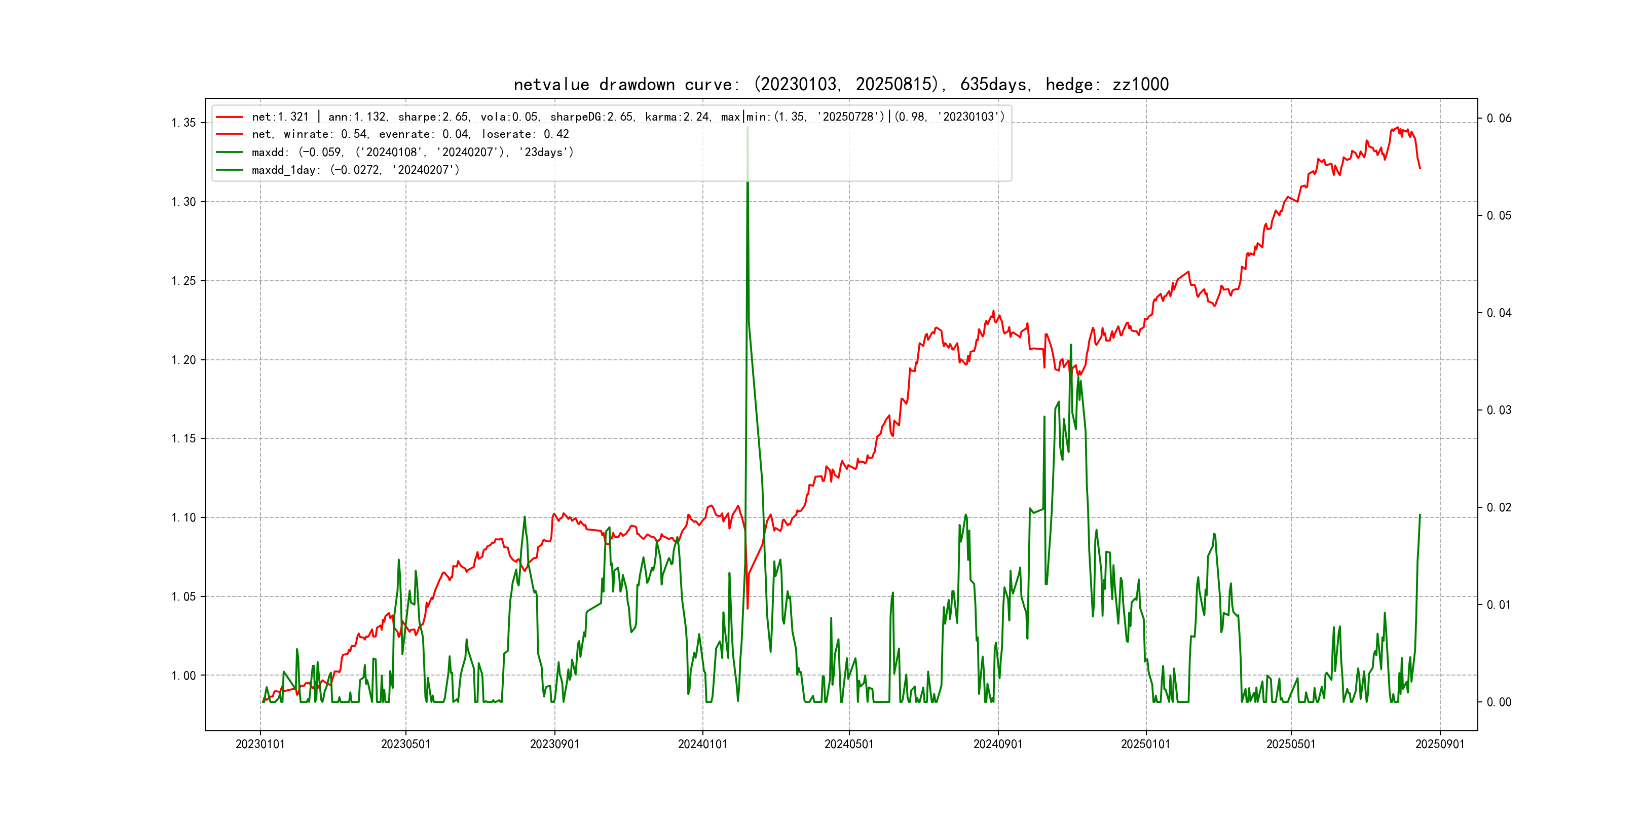The height and width of the screenshot is (821, 1642).
Task: Click the 20230501 x-axis date label
Action: pyautogui.click(x=405, y=744)
